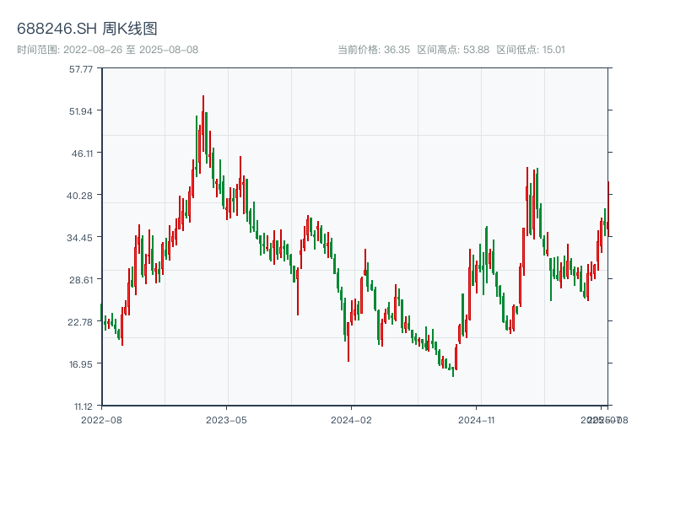Click the interval low label 区间低点: 15.01
This screenshot has height=506, width=675.
pos(531,50)
